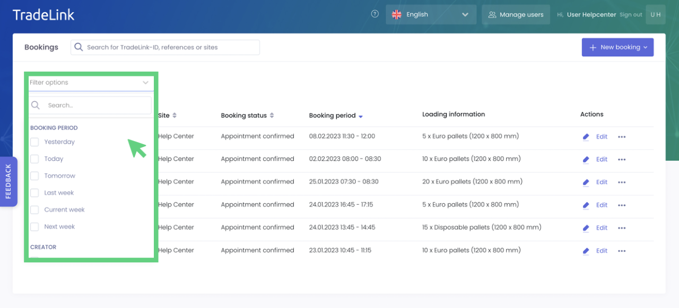The height and width of the screenshot is (308, 679).
Task: Open Manage users page
Action: (x=516, y=15)
